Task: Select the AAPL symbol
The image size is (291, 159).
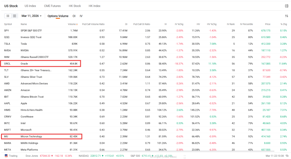Action: pos(7,103)
